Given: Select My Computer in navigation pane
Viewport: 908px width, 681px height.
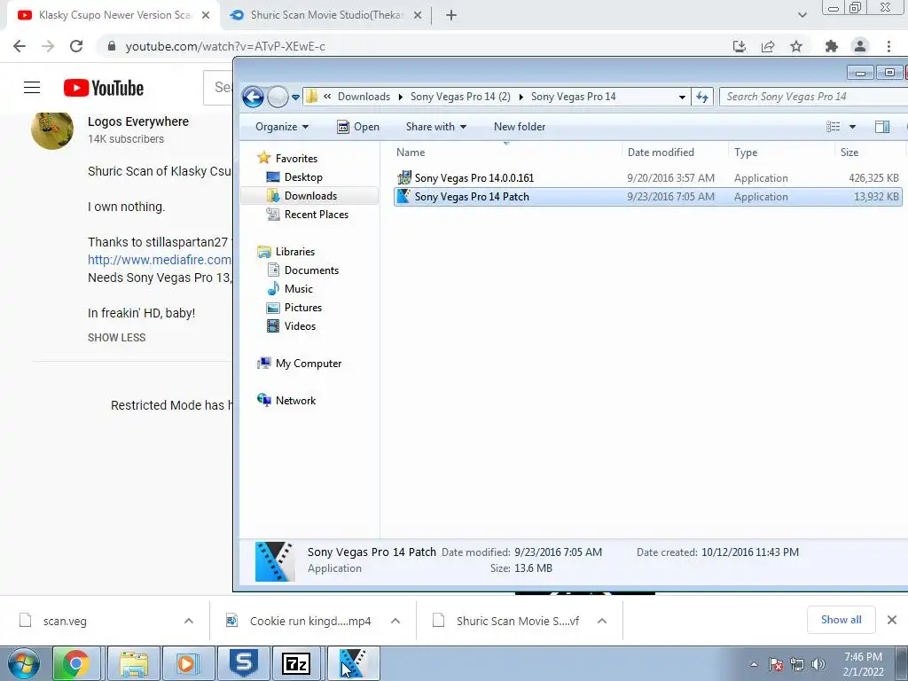Looking at the screenshot, I should [308, 363].
